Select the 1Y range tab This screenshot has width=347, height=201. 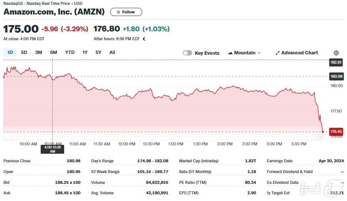pos(85,52)
